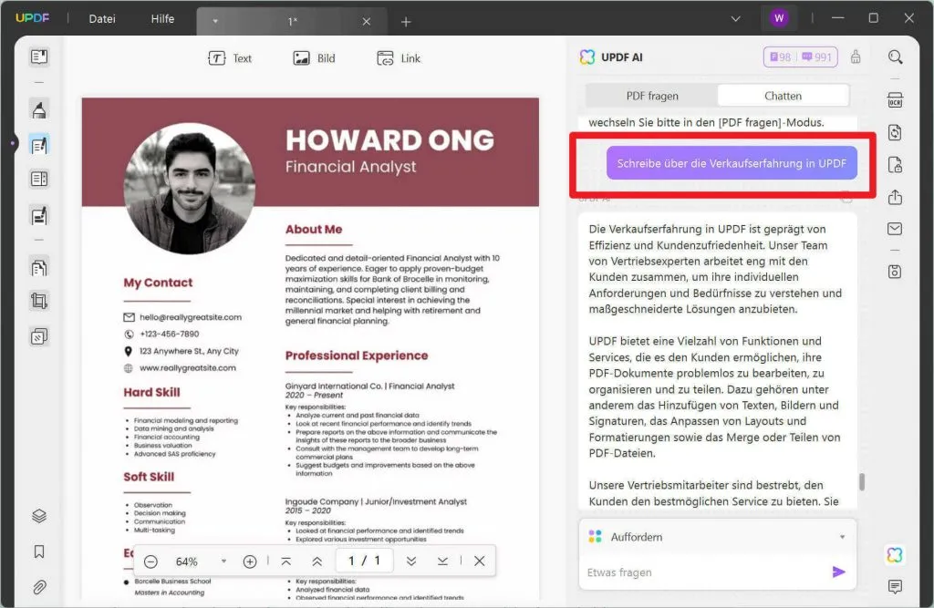Image resolution: width=934 pixels, height=608 pixels.
Task: Add a Text element with toolbar
Action: coord(230,58)
